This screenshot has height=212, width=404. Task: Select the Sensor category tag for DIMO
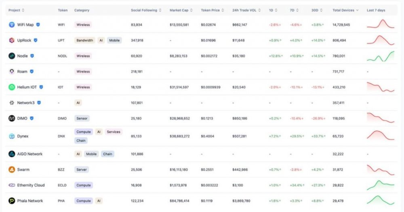(82, 118)
